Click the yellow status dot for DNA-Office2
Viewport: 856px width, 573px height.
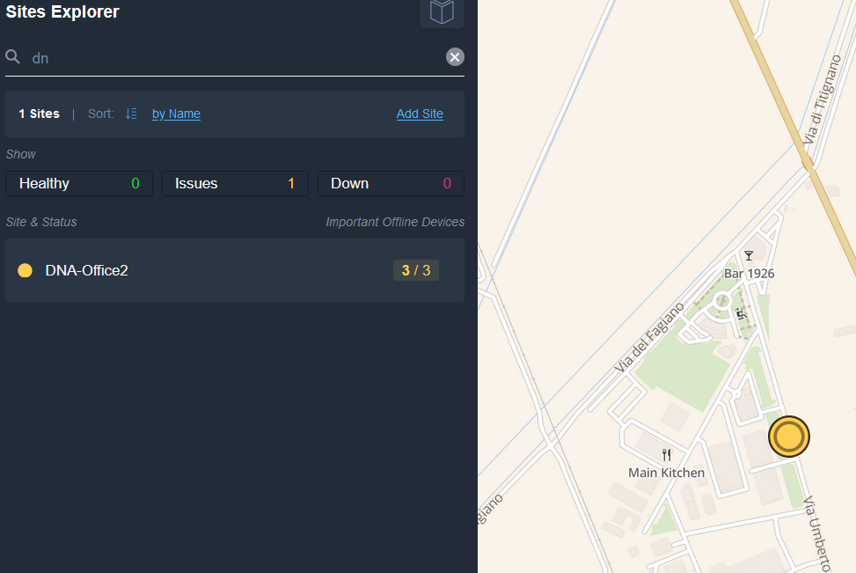pos(26,270)
